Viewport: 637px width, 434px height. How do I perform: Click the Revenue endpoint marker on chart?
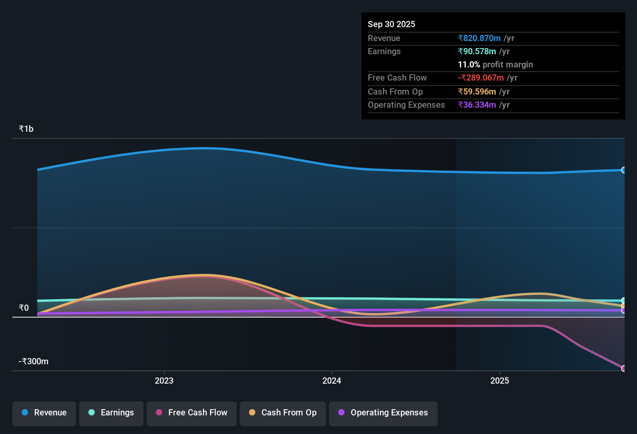(623, 170)
